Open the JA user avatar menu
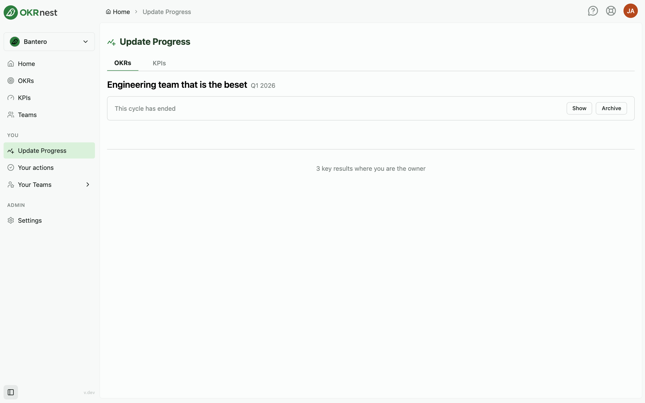This screenshot has width=645, height=403. [631, 11]
